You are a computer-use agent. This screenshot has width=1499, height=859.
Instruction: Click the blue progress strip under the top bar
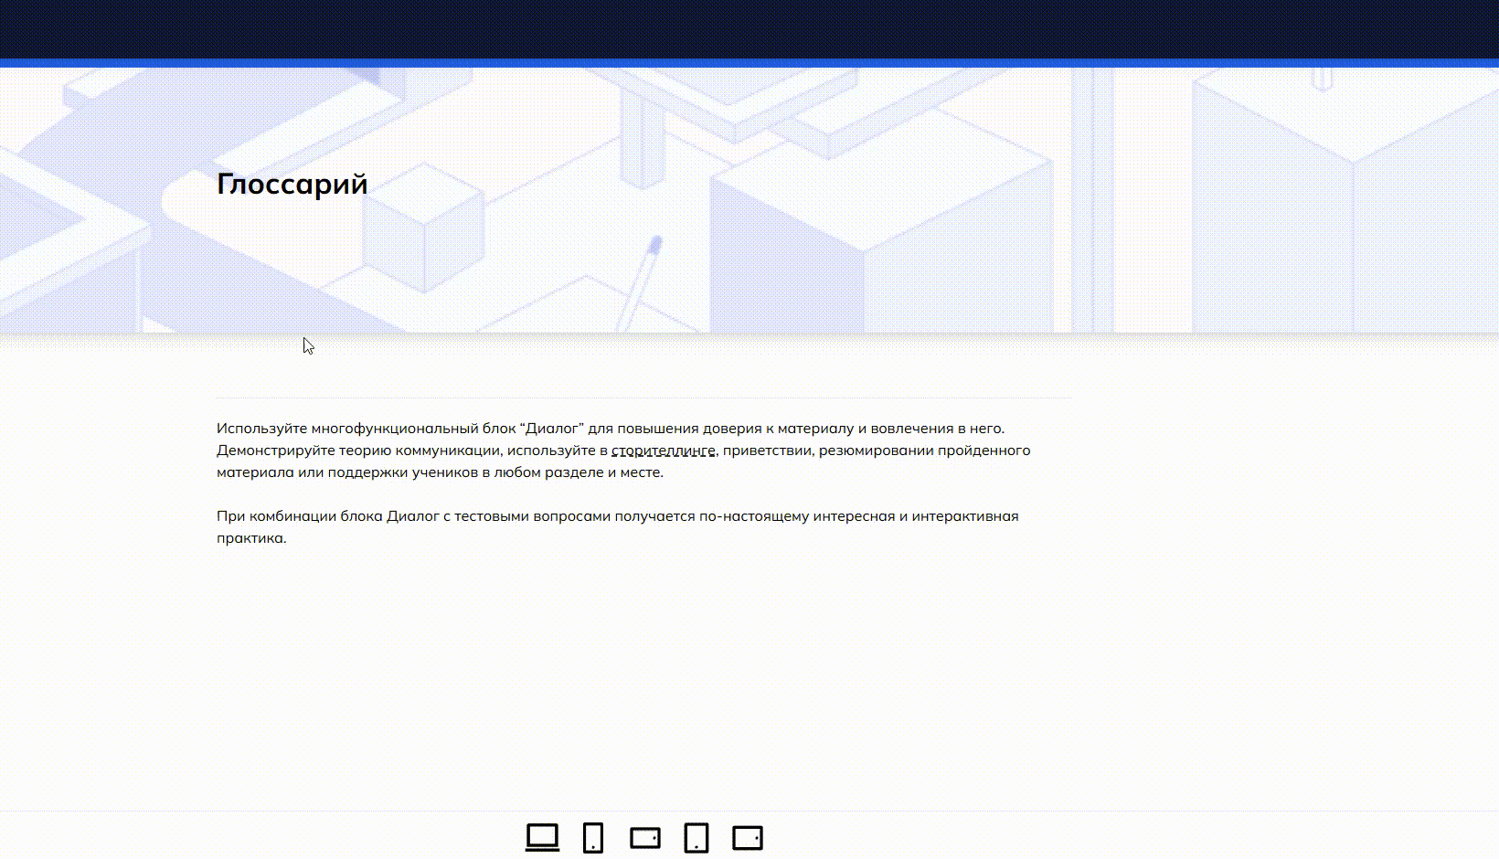click(x=749, y=63)
